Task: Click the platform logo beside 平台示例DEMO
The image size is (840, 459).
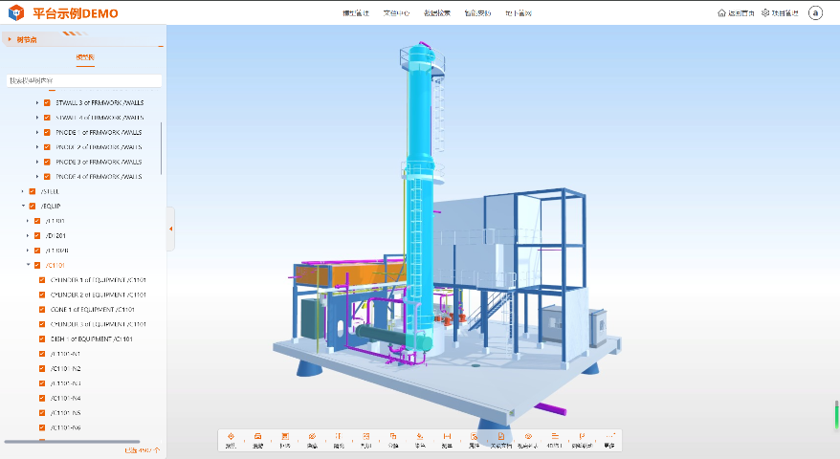Action: (16, 13)
